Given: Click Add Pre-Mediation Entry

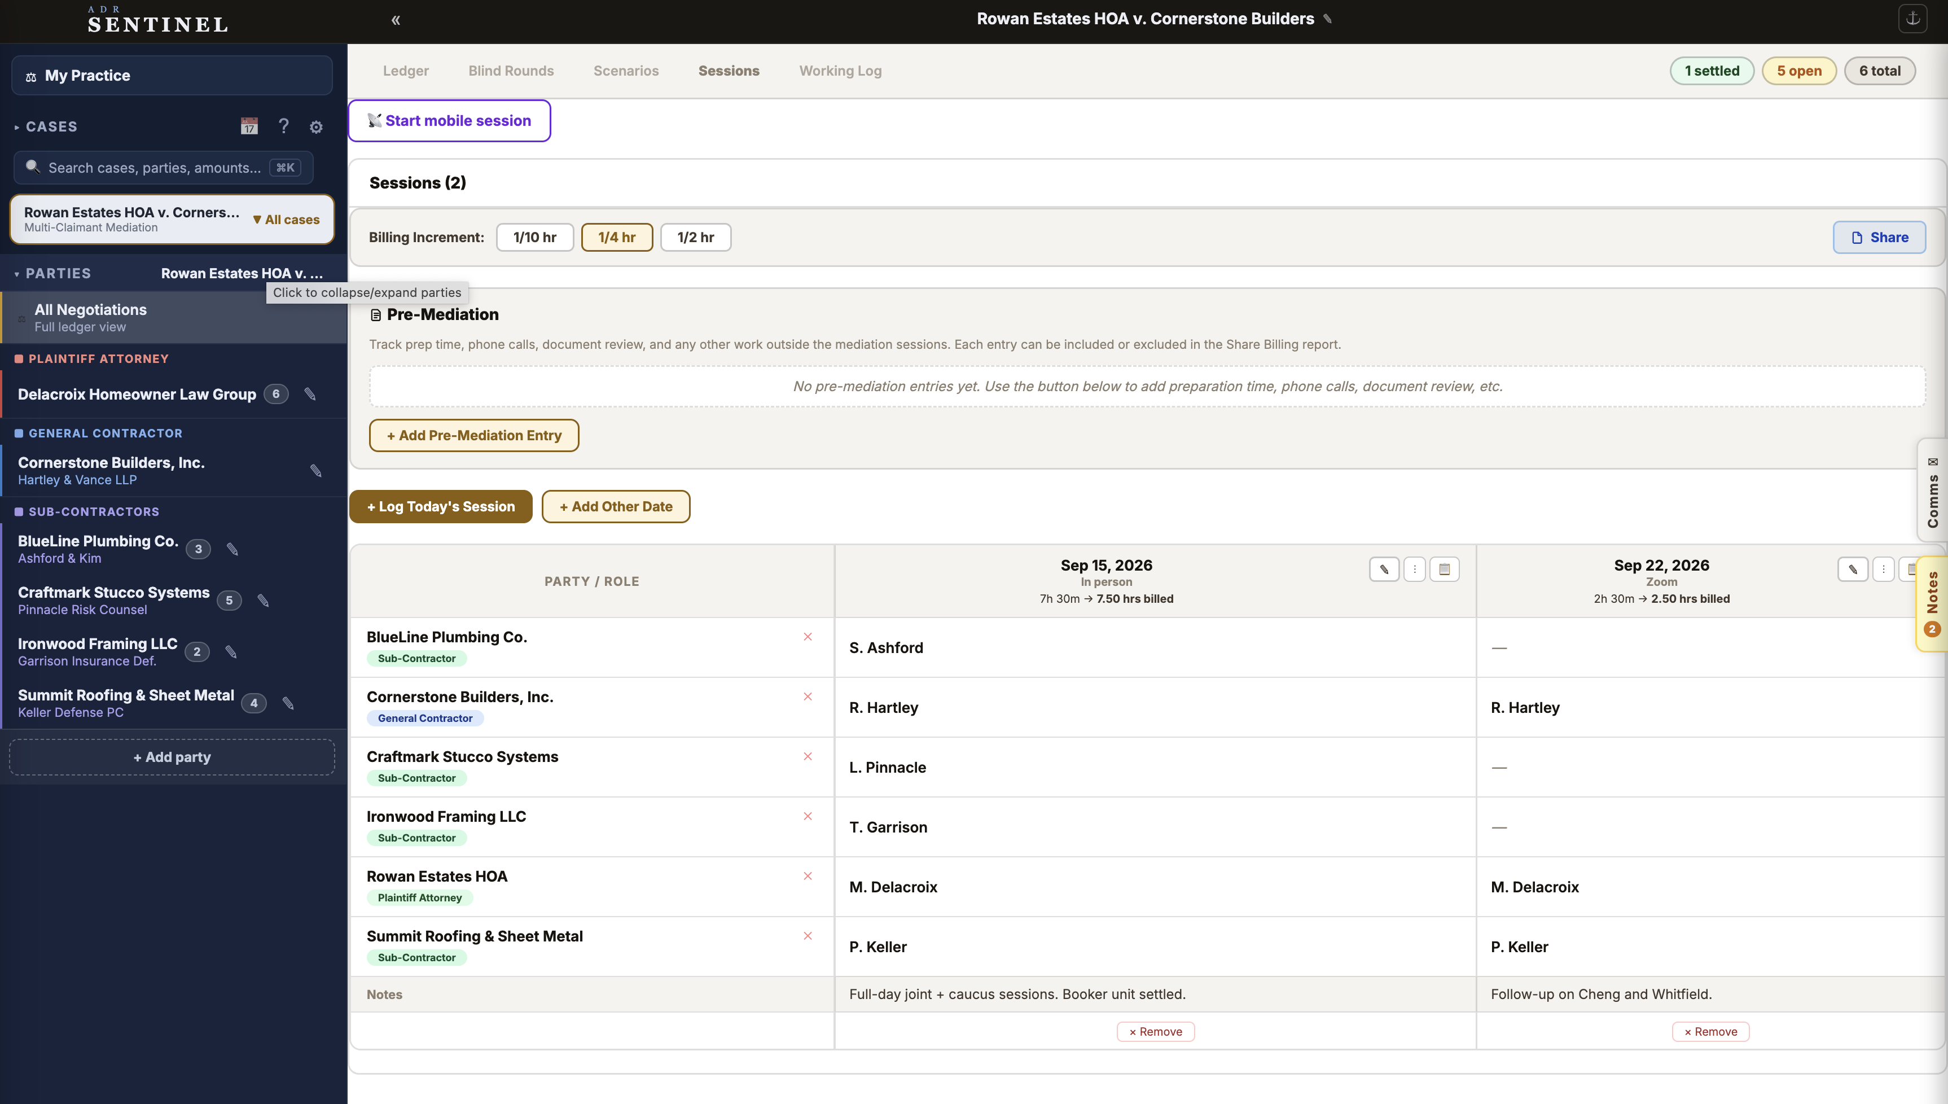Looking at the screenshot, I should [x=473, y=435].
